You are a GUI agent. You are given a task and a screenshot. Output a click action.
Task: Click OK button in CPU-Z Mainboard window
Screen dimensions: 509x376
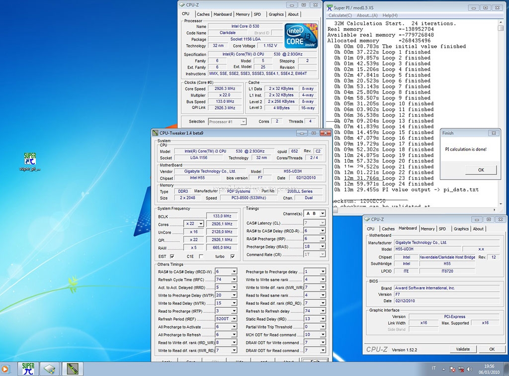(492, 349)
